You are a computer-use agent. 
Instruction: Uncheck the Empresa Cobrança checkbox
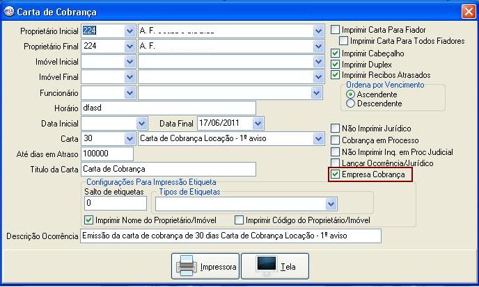tap(336, 174)
